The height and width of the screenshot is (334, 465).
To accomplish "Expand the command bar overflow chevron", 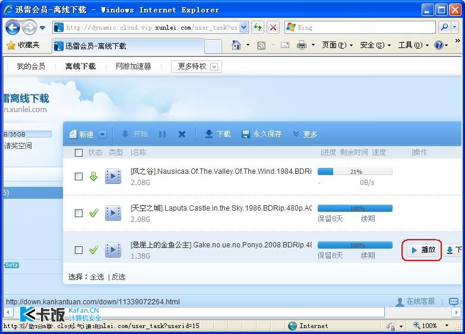I will click(x=458, y=40).
